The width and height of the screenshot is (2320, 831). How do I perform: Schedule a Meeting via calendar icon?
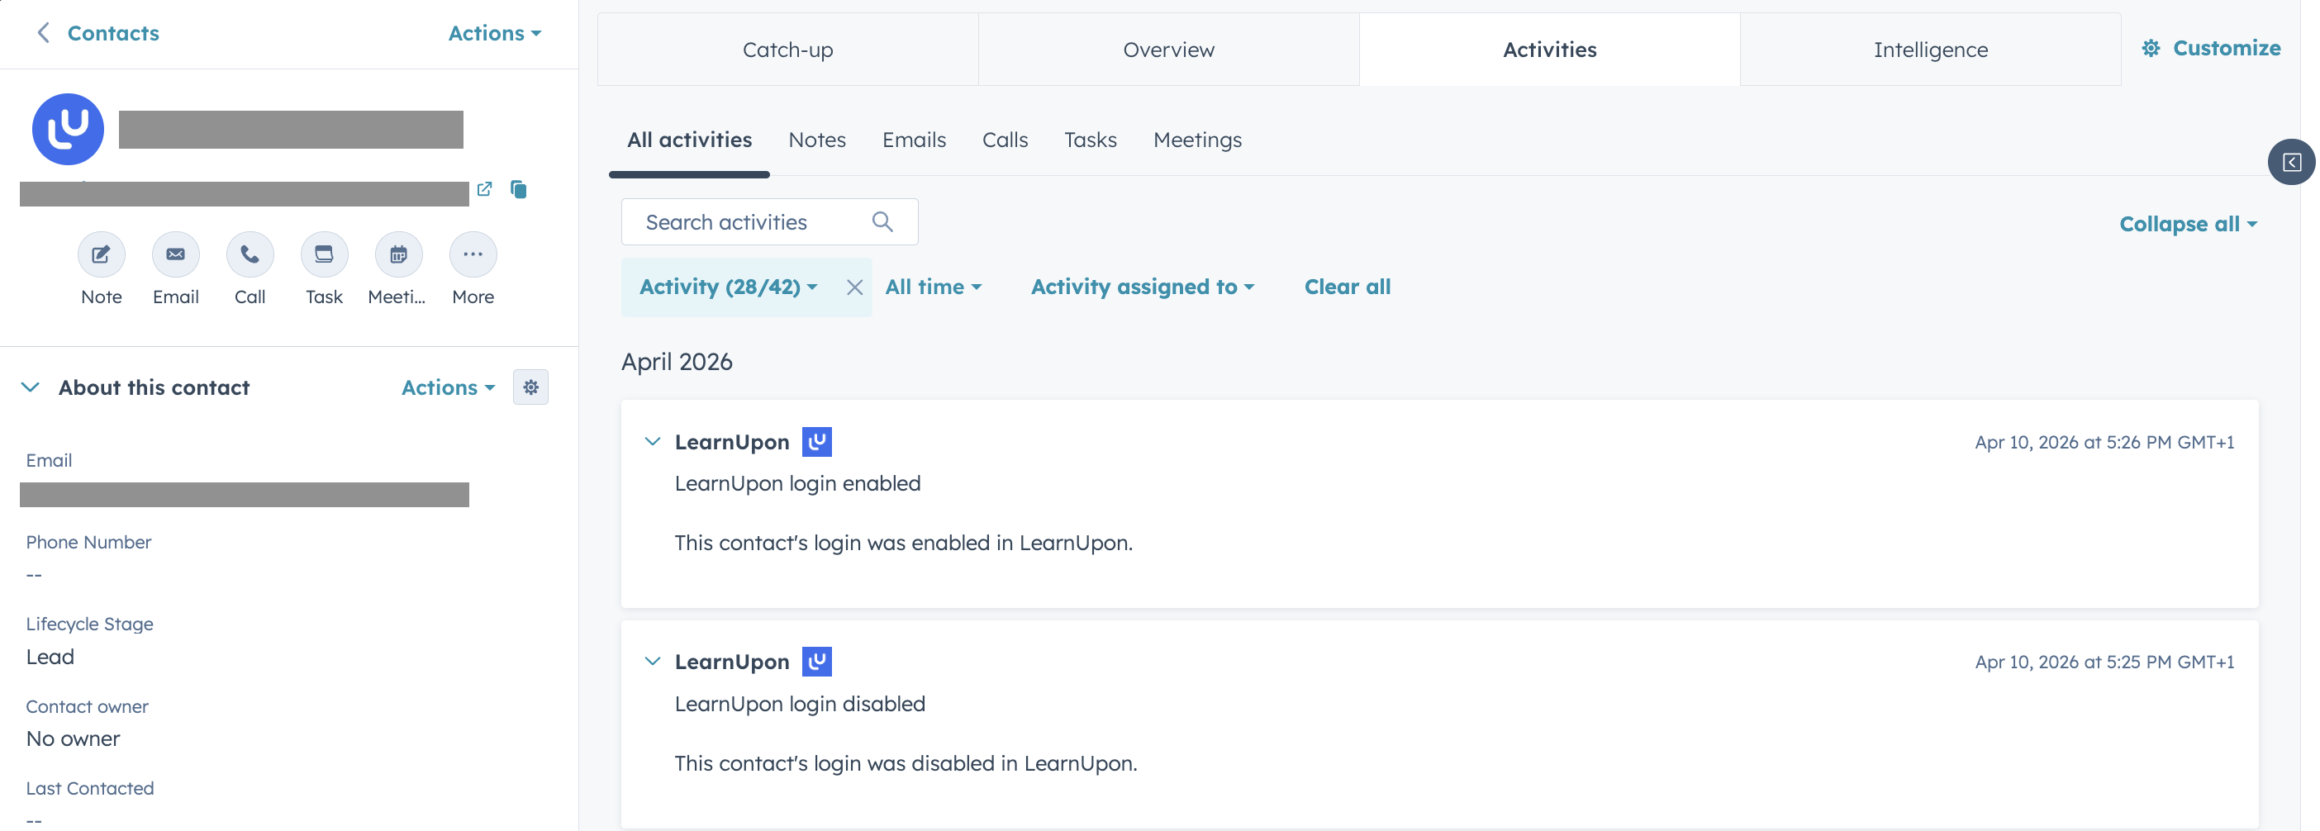(x=398, y=254)
